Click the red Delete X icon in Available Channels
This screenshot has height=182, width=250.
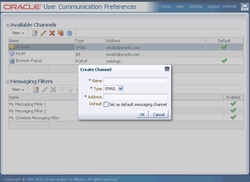pos(52,33)
